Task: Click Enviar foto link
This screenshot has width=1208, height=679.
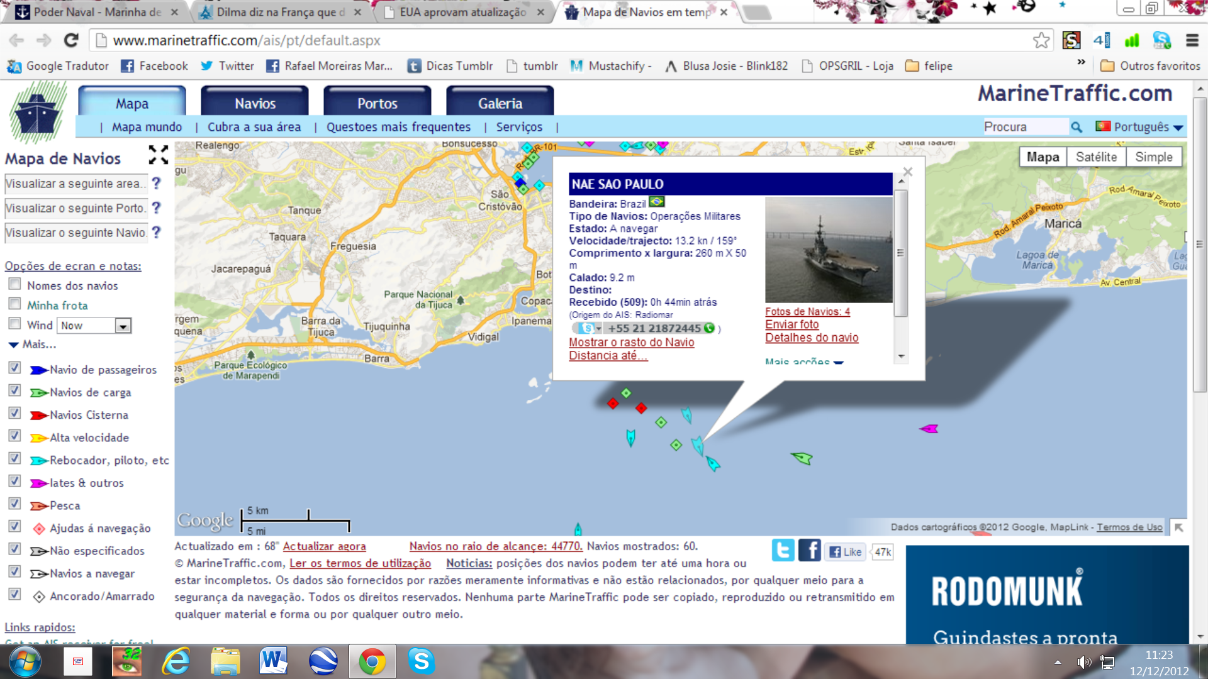Action: pyautogui.click(x=792, y=324)
